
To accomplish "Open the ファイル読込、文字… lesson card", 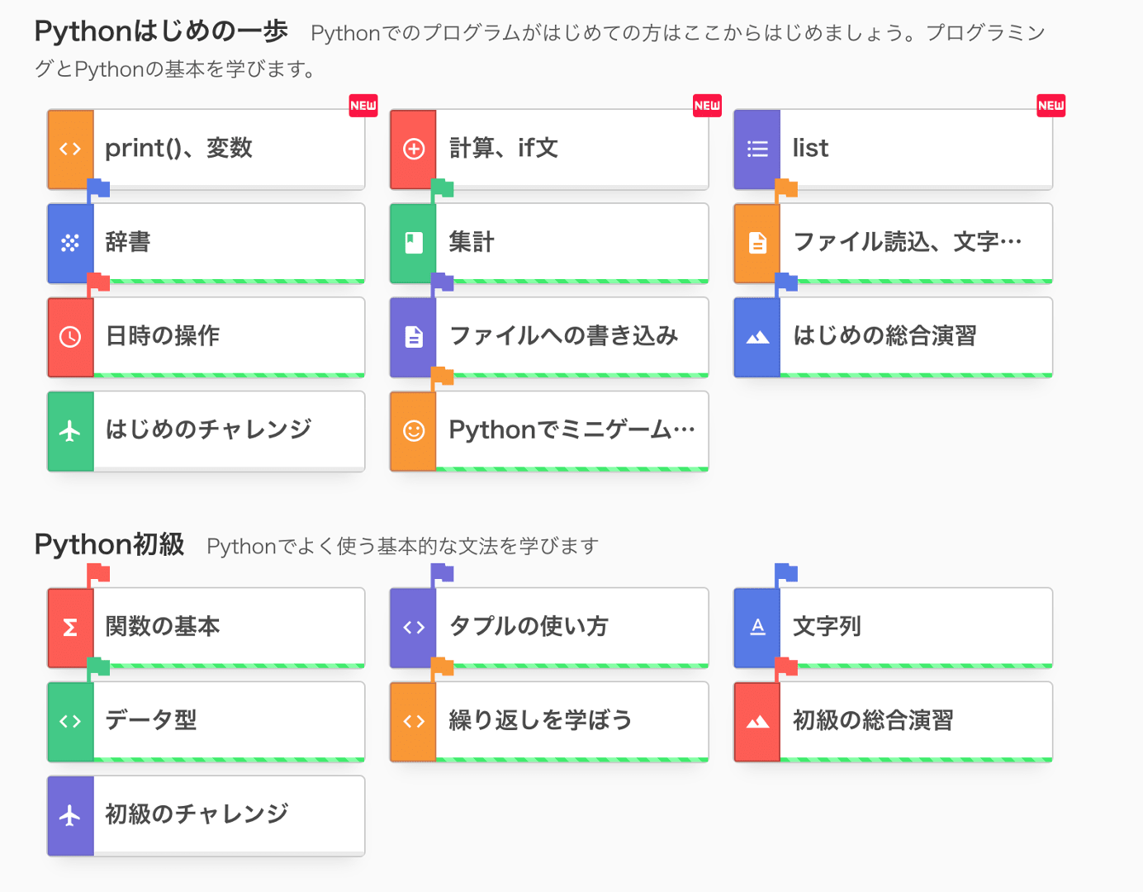I will [894, 243].
